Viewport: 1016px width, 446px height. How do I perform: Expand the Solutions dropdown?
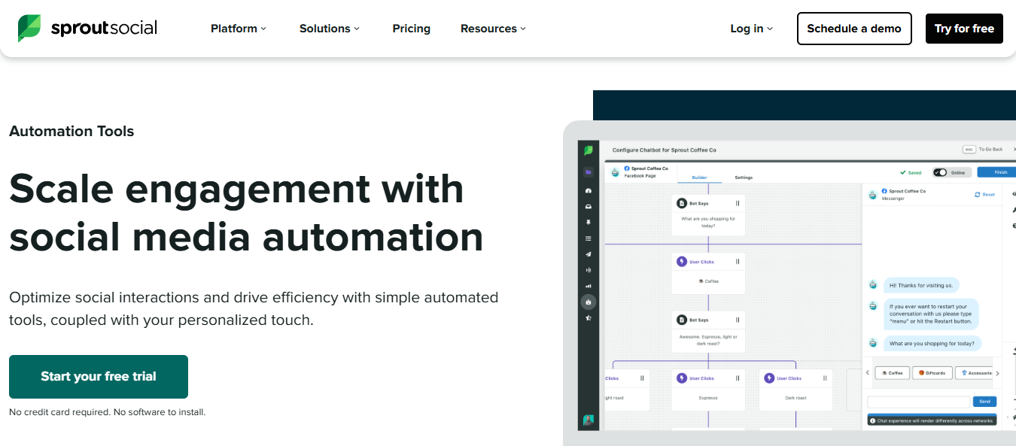pyautogui.click(x=330, y=29)
